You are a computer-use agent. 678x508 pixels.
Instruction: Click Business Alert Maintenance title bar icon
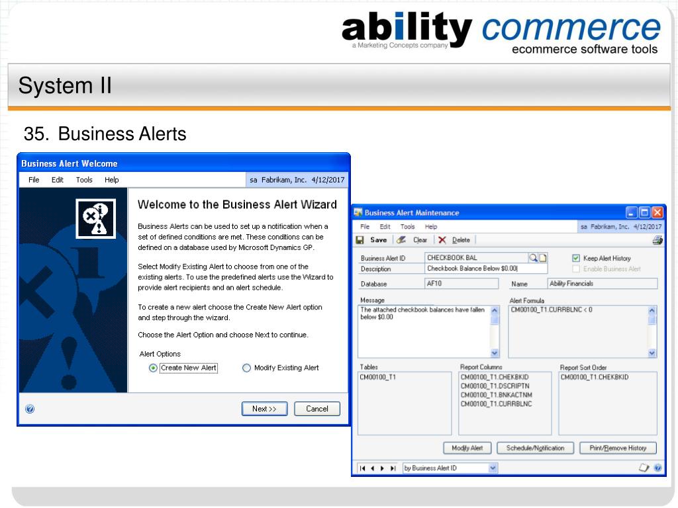coord(358,212)
